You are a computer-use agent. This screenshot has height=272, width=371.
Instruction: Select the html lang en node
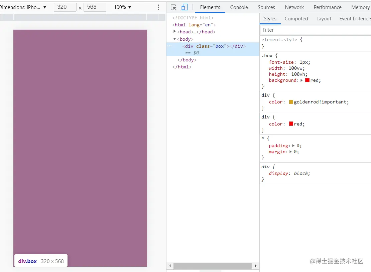pyautogui.click(x=194, y=25)
